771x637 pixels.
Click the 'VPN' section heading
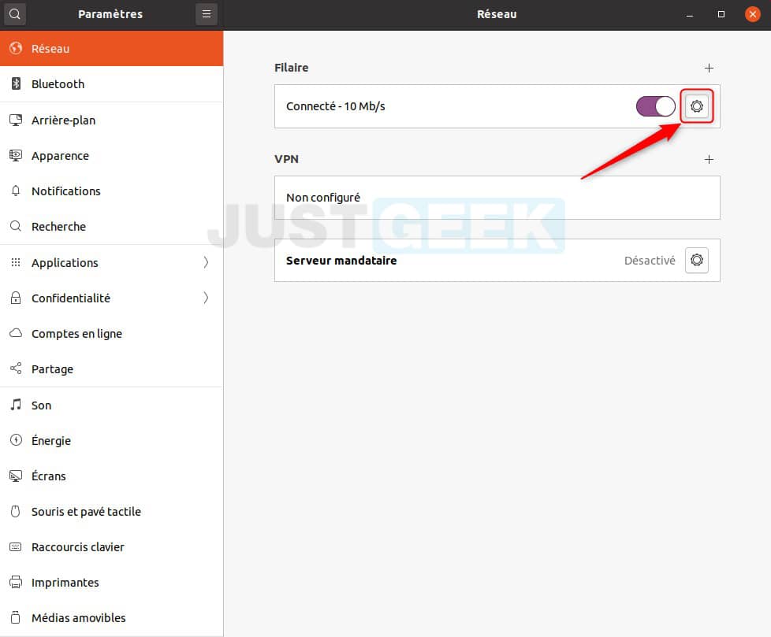(x=286, y=158)
